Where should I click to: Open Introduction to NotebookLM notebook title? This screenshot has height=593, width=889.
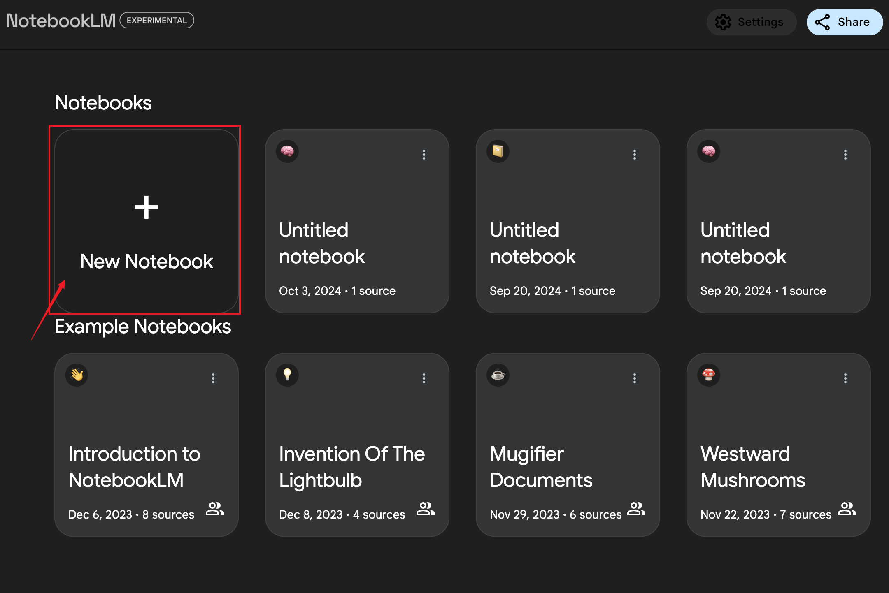[134, 467]
